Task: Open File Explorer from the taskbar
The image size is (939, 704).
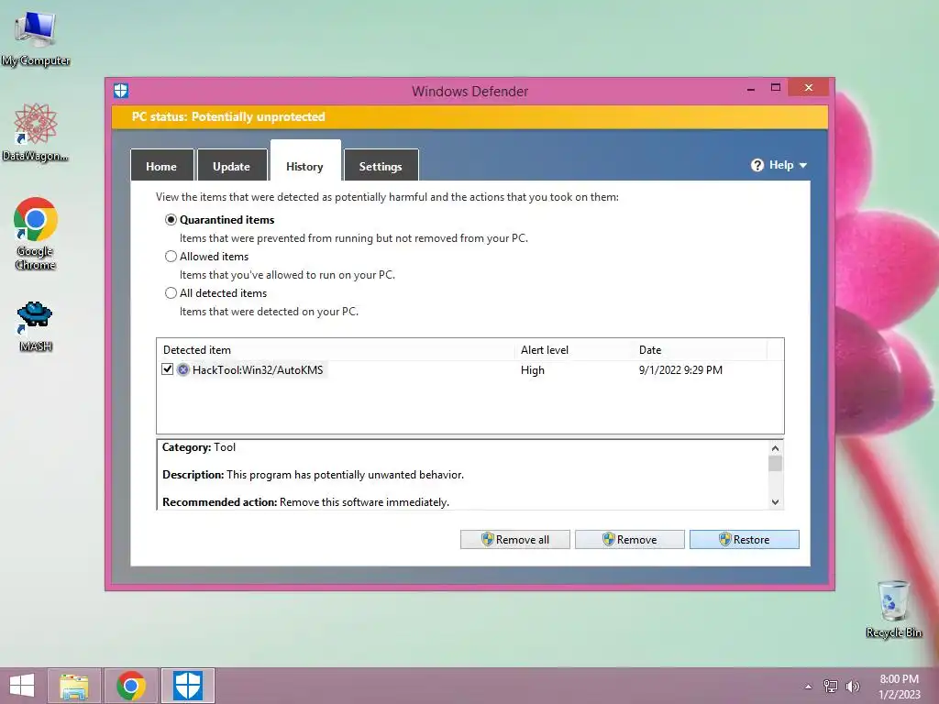Action: (74, 686)
